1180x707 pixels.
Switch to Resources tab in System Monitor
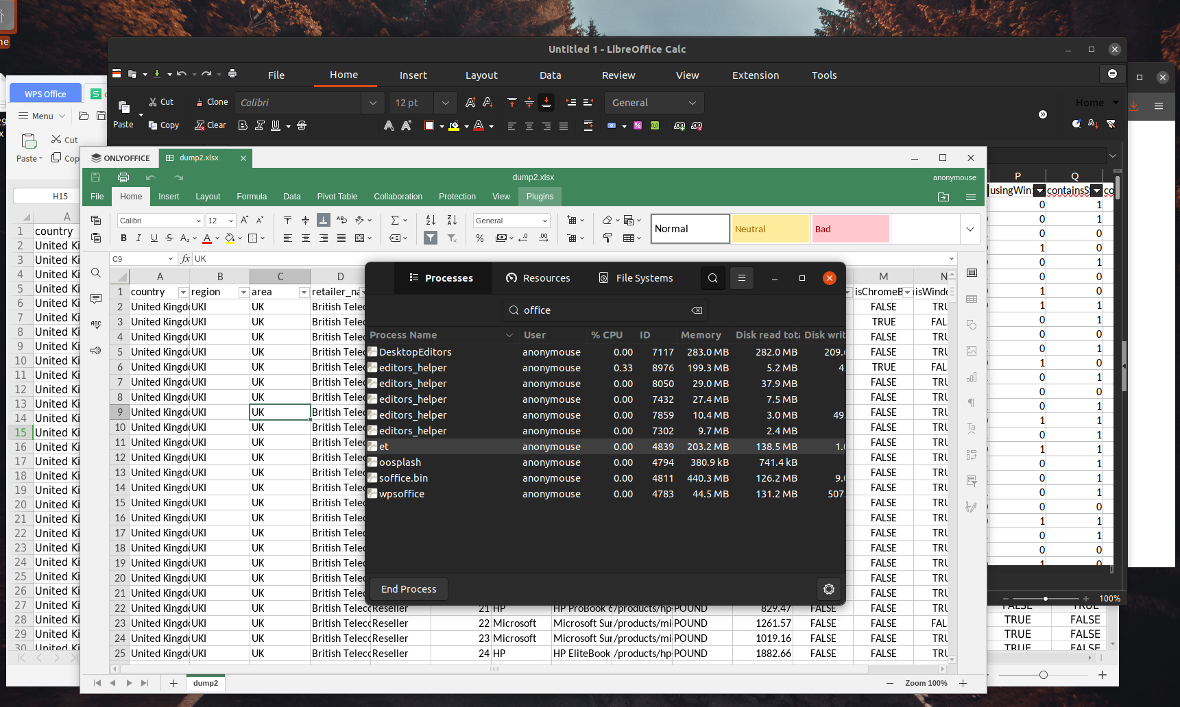pyautogui.click(x=538, y=278)
